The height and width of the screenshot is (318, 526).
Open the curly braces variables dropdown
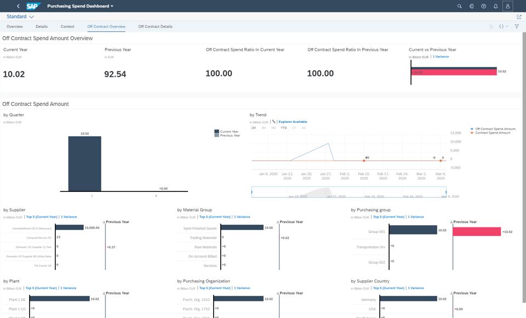click(503, 26)
